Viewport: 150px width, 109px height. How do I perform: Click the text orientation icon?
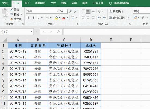click(x=100, y=11)
